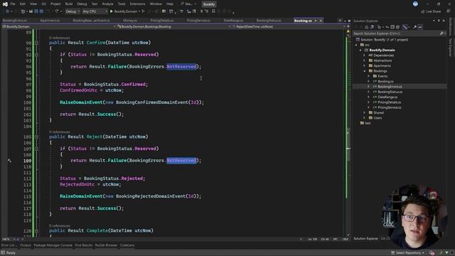
Task: Collapse the Complete method at line 120
Action: (x=36, y=230)
